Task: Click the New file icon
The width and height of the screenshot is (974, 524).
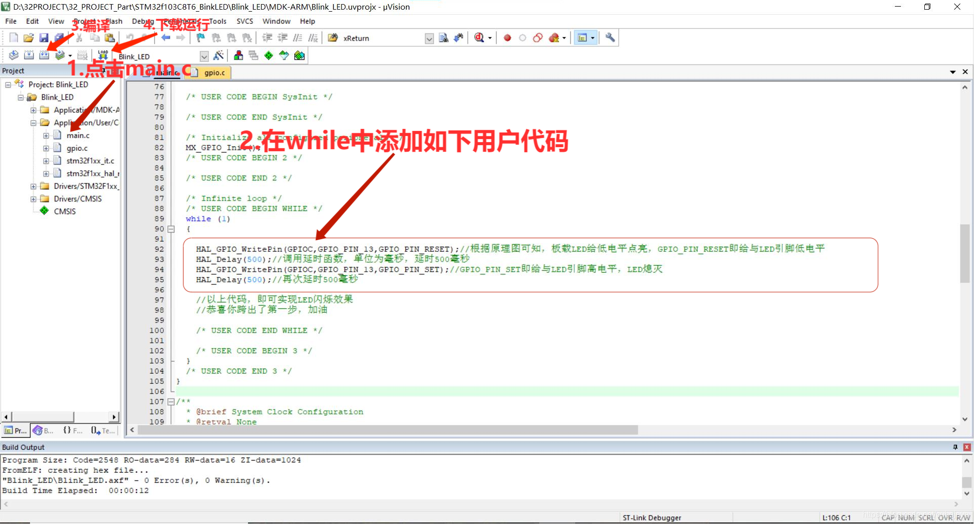Action: coord(14,38)
